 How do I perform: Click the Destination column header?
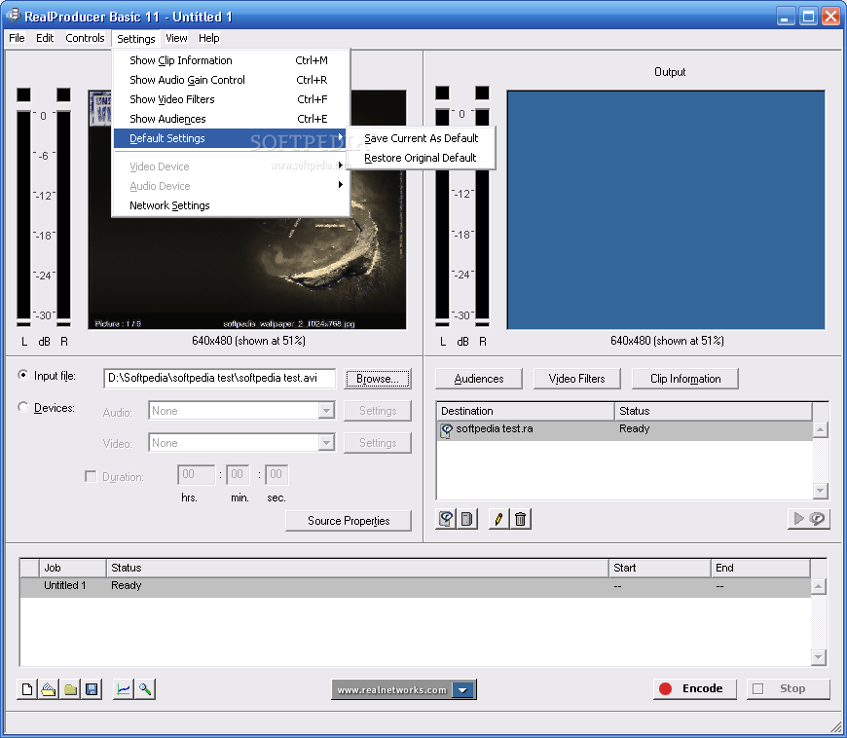pyautogui.click(x=525, y=411)
